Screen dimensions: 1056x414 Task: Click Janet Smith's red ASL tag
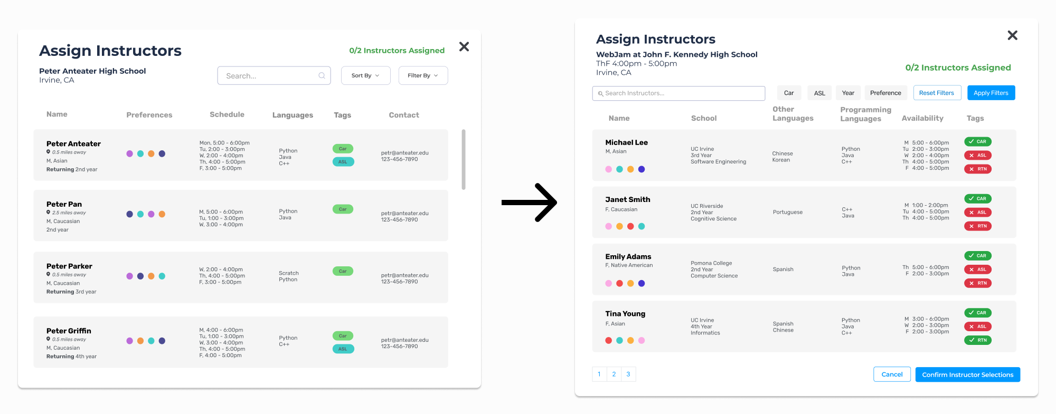point(978,212)
